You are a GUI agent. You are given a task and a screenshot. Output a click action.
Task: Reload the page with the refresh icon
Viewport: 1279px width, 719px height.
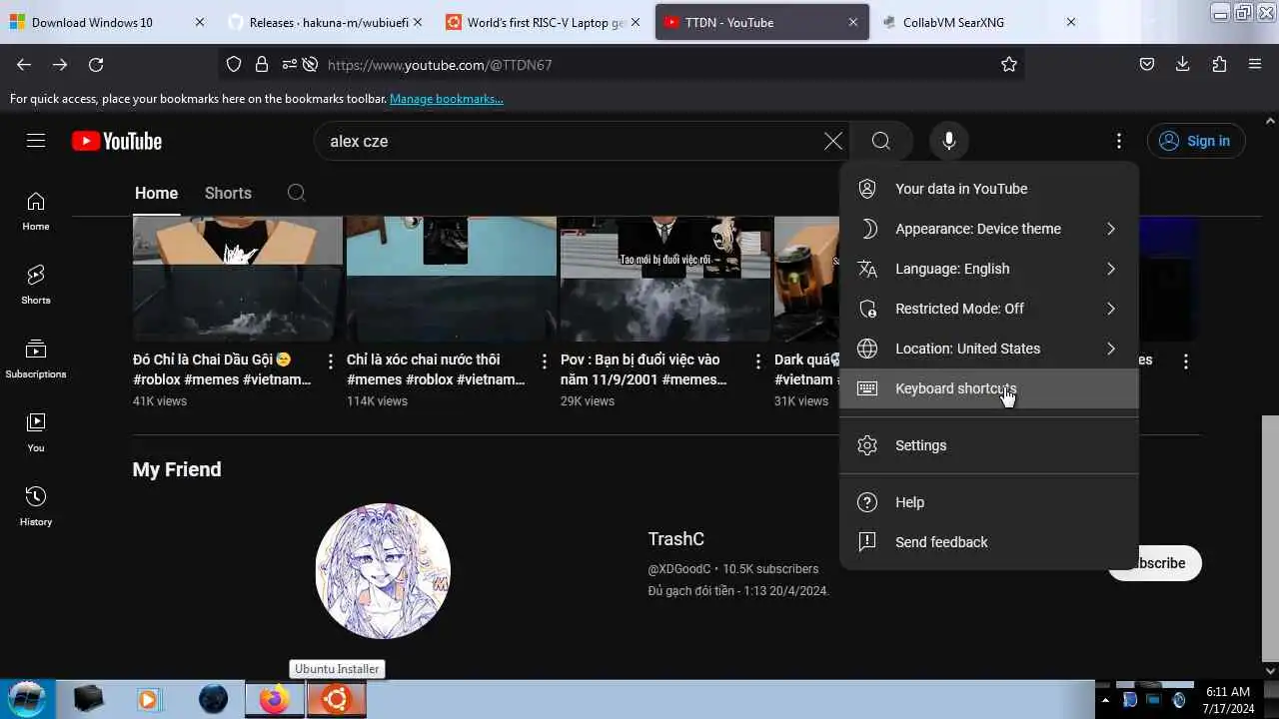pos(96,64)
